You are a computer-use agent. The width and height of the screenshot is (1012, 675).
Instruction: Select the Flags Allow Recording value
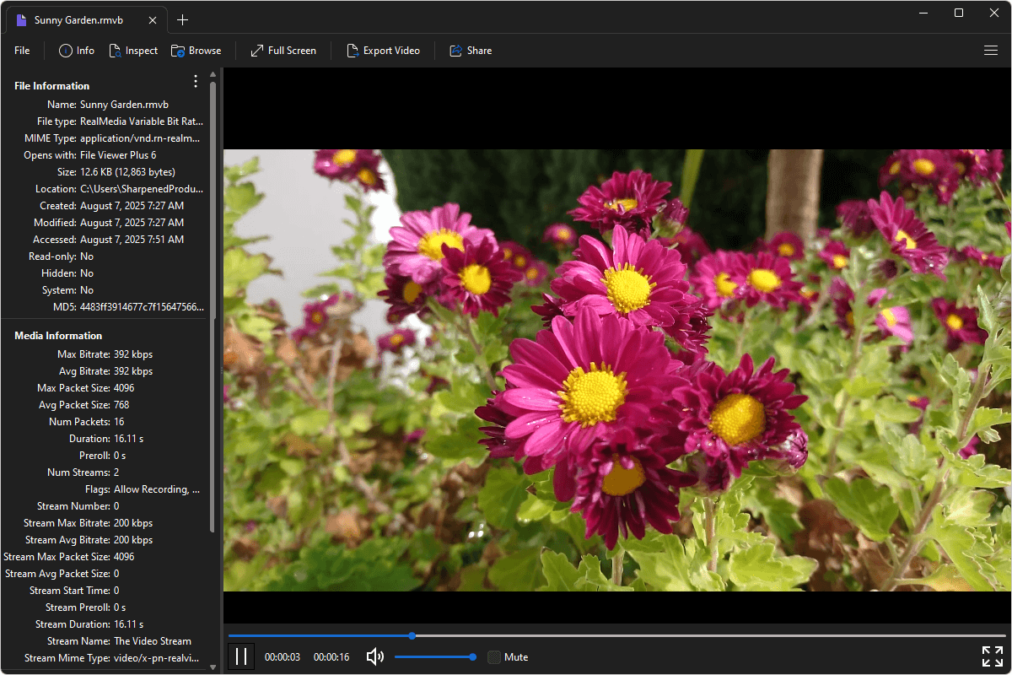click(157, 489)
